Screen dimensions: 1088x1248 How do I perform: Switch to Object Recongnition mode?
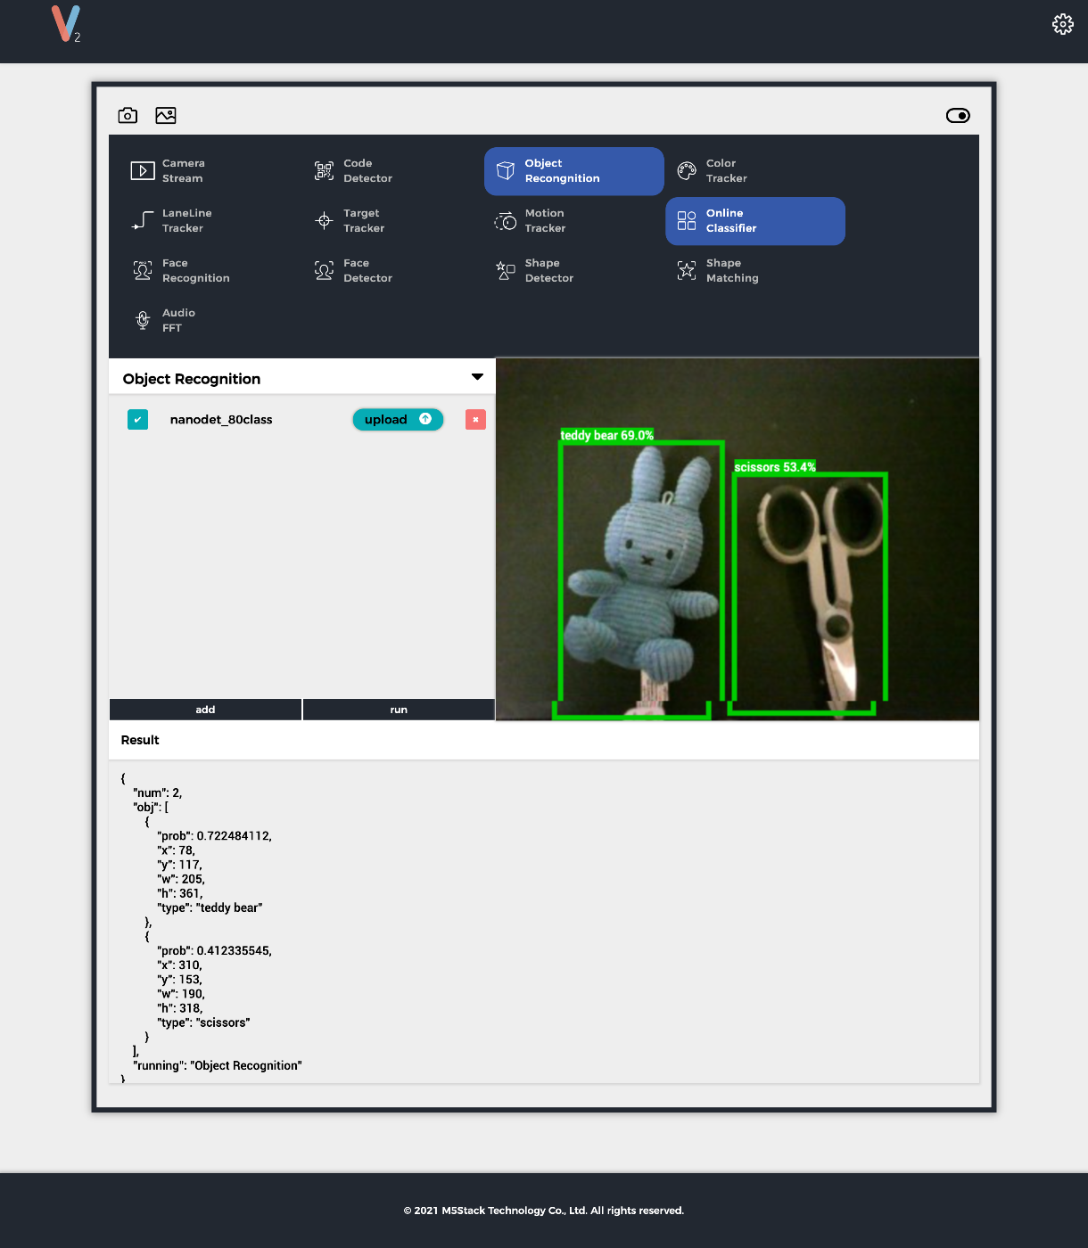tap(574, 171)
